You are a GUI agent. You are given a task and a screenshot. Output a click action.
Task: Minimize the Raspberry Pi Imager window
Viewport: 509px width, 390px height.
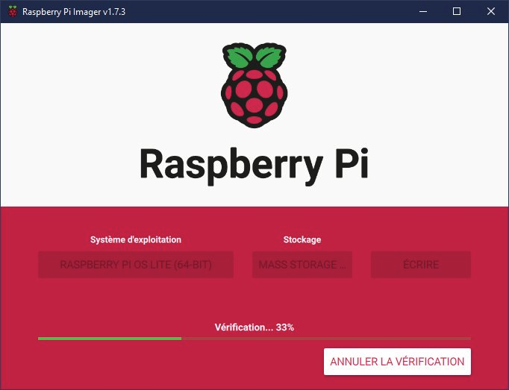[x=423, y=11]
